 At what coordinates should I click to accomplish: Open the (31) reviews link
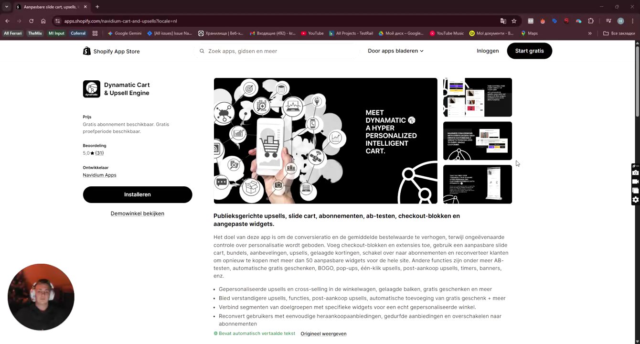point(99,153)
